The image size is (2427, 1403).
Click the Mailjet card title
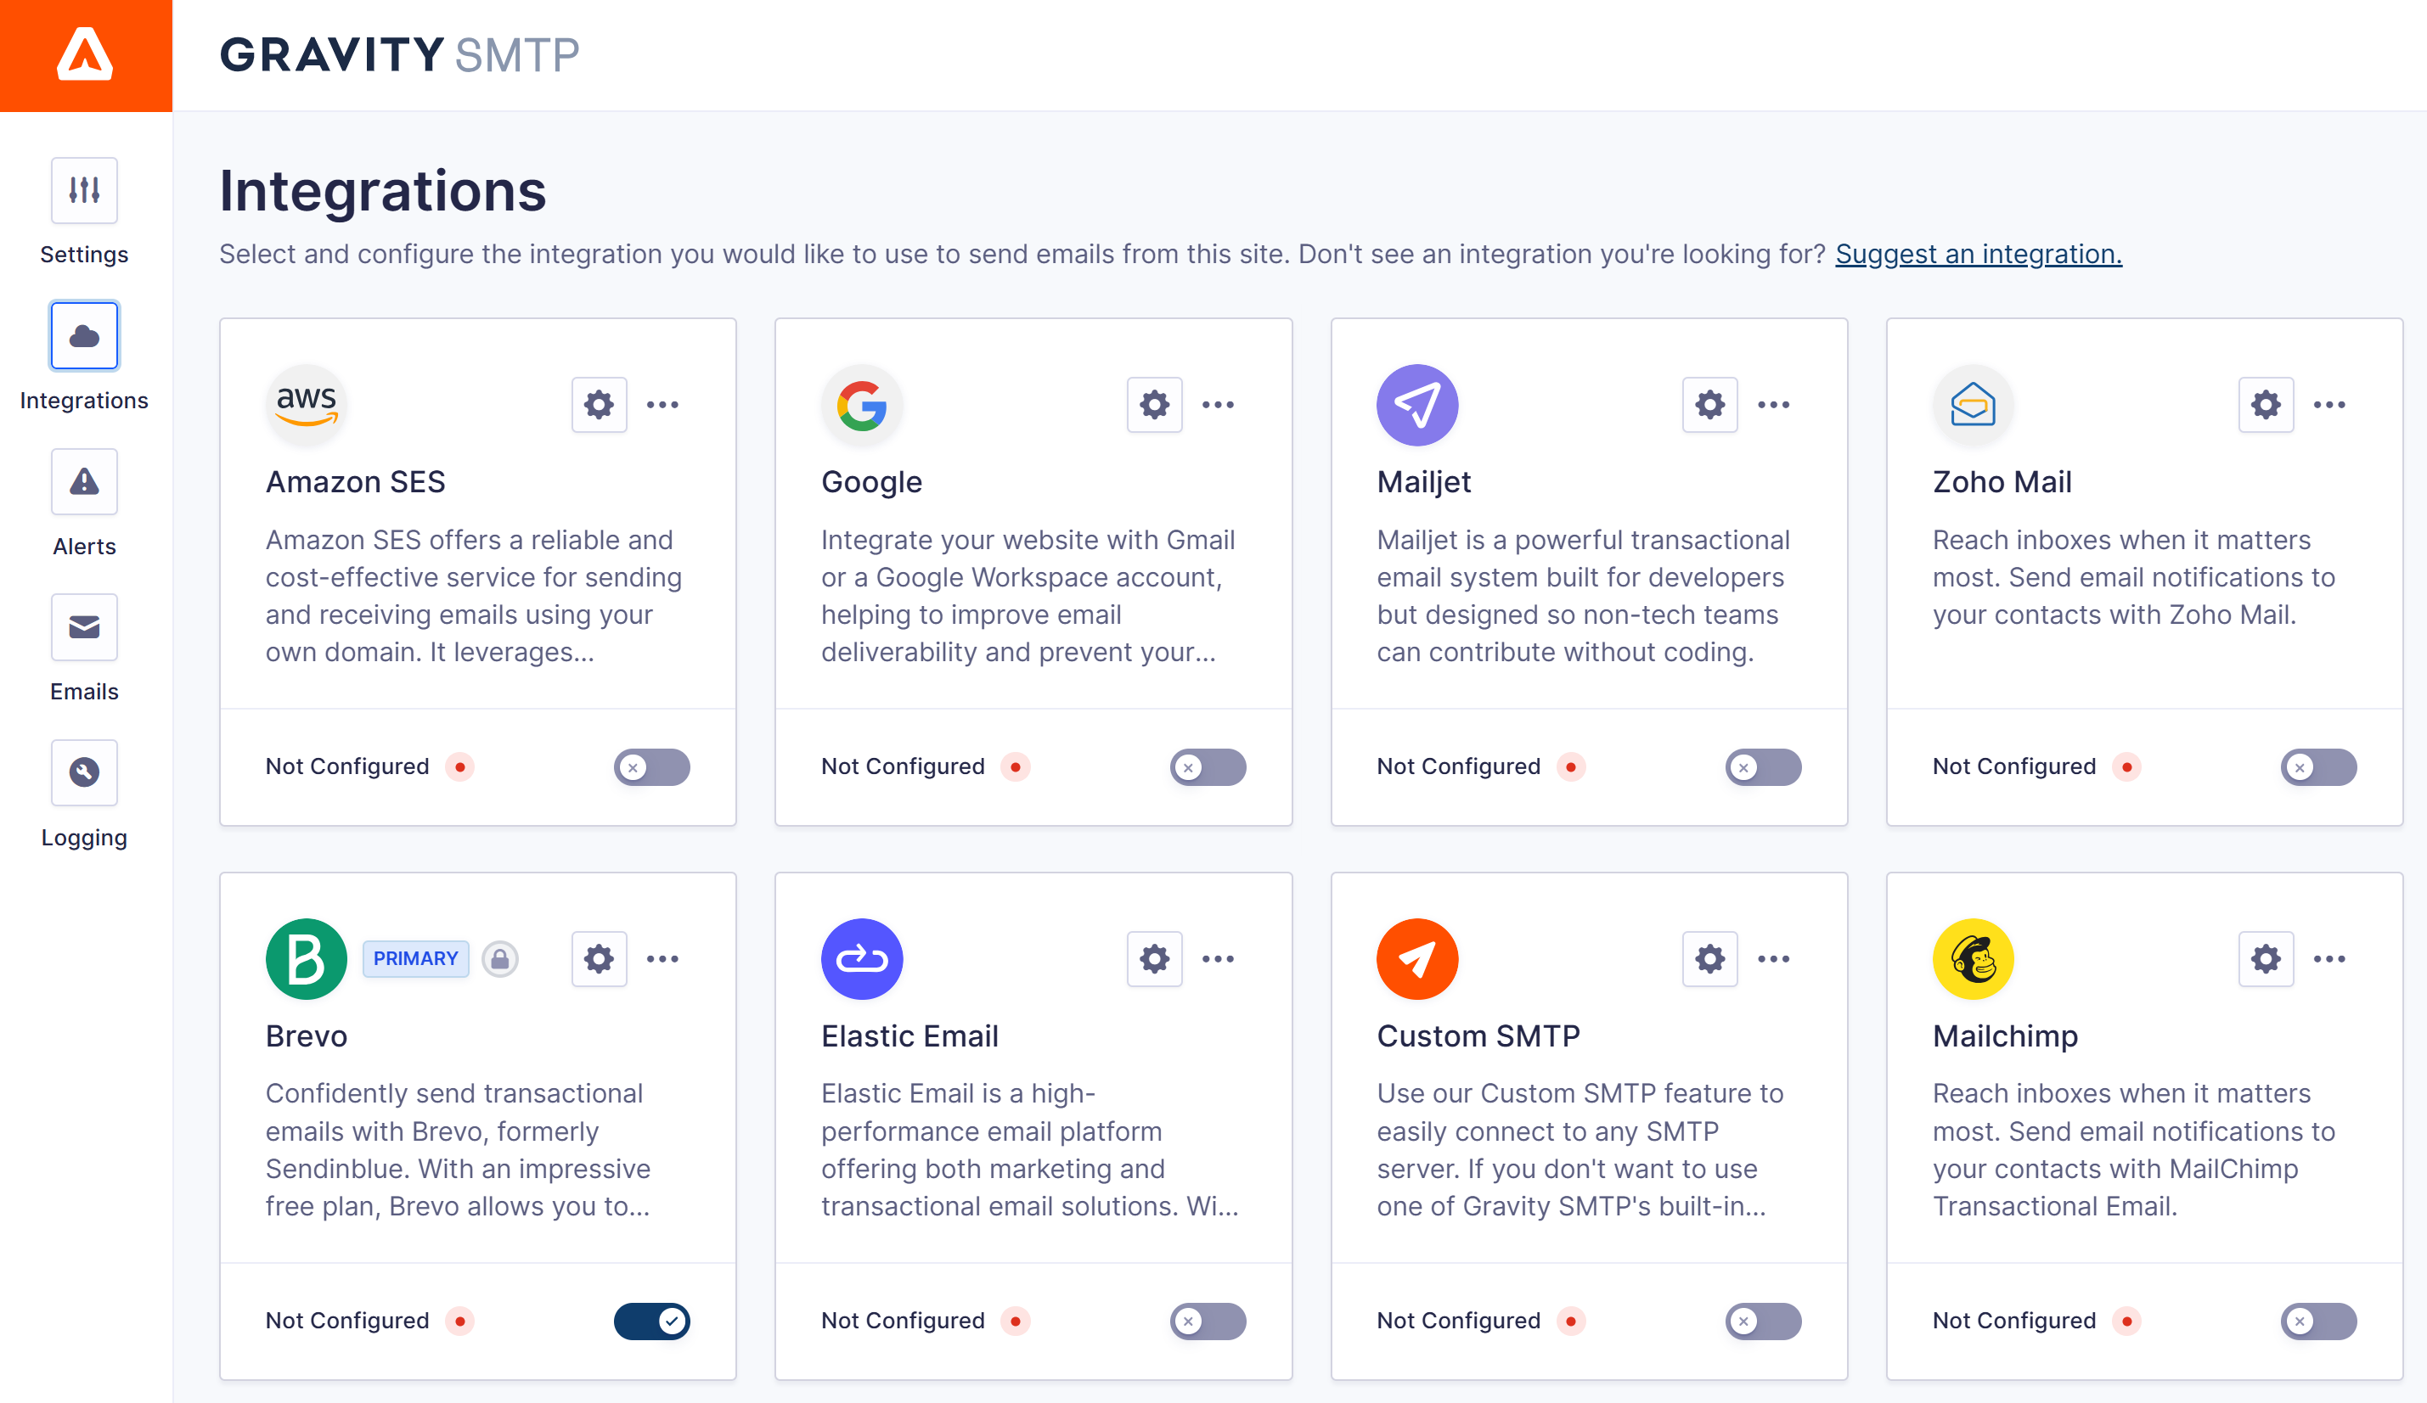pyautogui.click(x=1423, y=482)
